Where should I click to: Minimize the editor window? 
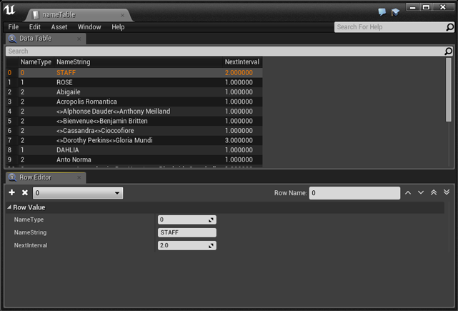(x=413, y=7)
